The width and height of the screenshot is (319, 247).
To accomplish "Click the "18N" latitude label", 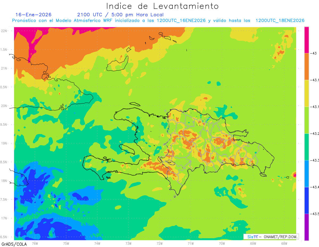I will [x=4, y=181].
